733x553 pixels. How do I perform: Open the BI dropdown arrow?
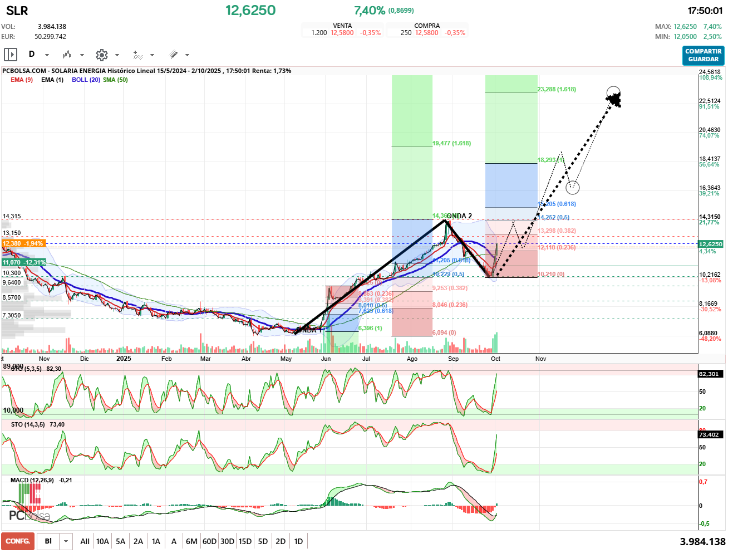click(x=66, y=541)
